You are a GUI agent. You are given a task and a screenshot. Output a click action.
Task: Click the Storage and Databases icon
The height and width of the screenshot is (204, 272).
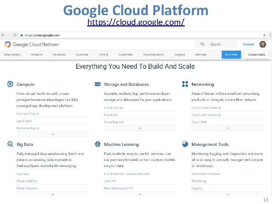[x=98, y=84]
